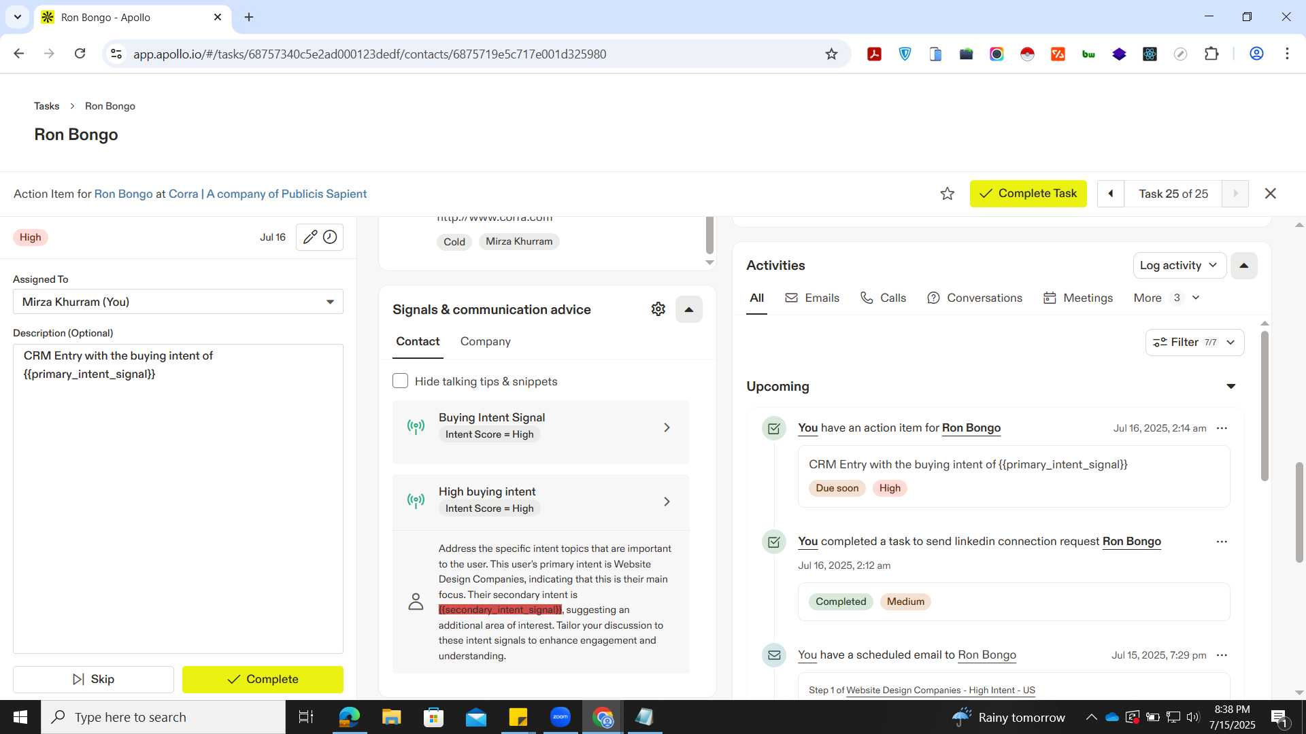Click the Complete Task button
1306x734 pixels.
click(x=1028, y=194)
